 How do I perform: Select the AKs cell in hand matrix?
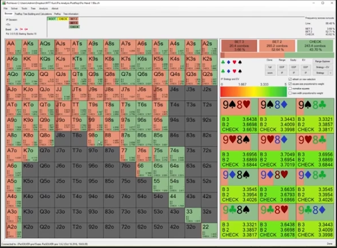pos(30,47)
